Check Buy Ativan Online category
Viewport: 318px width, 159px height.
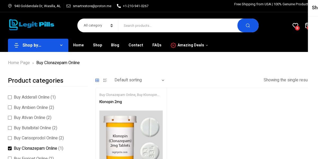10,118
